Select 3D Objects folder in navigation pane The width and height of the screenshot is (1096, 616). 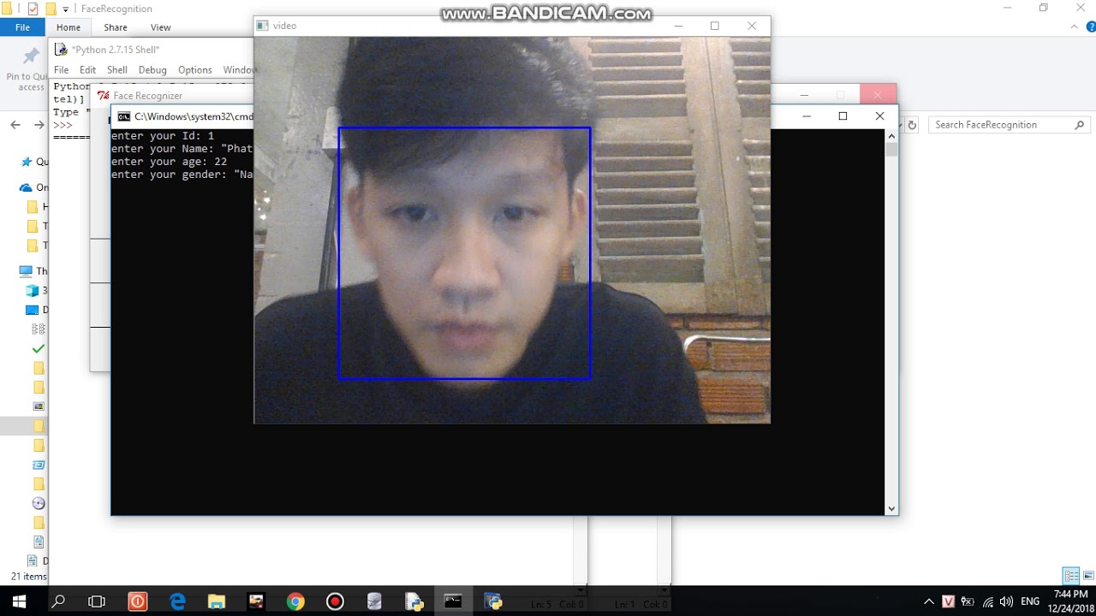37,291
